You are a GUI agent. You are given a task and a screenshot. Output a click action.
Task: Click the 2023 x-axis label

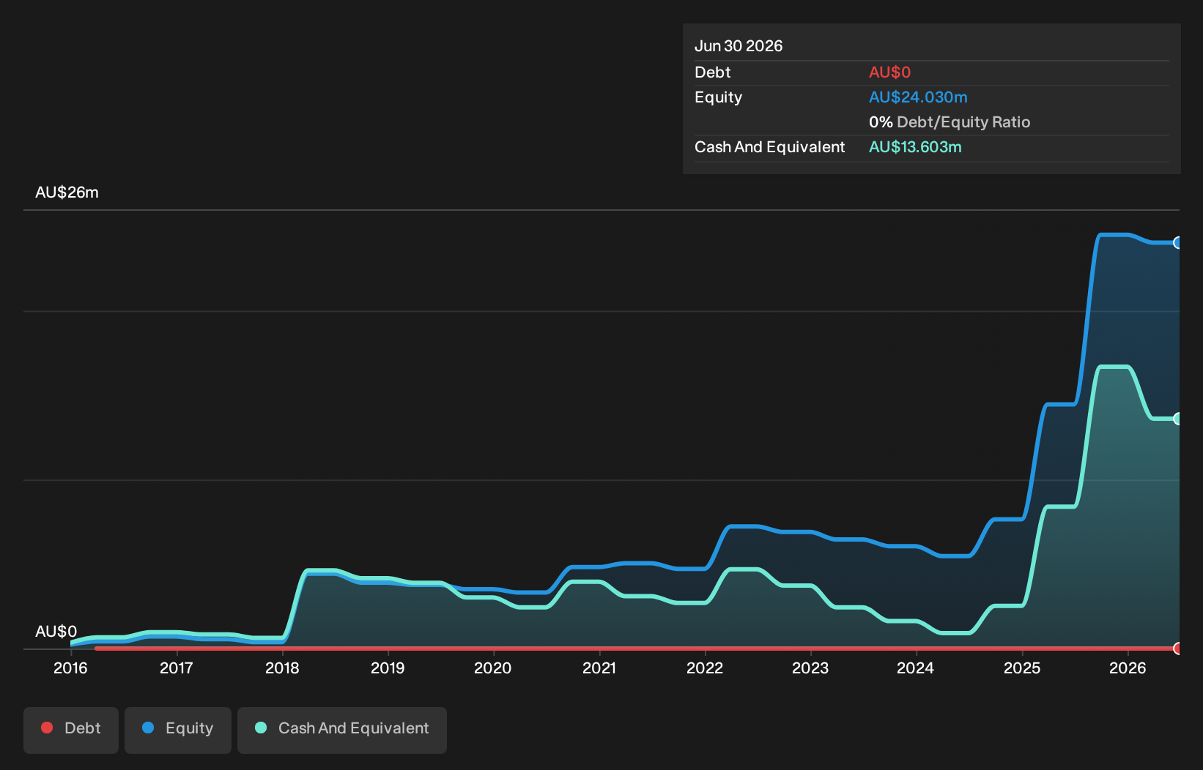click(810, 668)
